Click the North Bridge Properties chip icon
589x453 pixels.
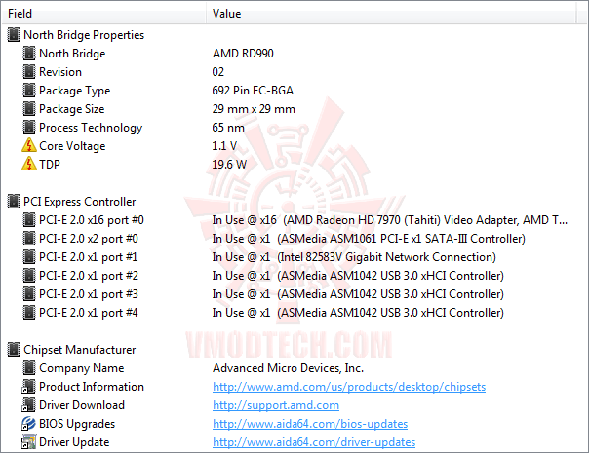(x=13, y=35)
